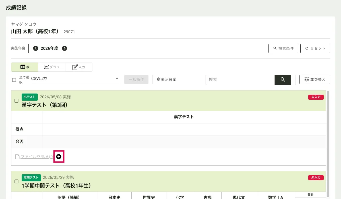
Task: Open 並び替え sort options
Action: pos(315,79)
